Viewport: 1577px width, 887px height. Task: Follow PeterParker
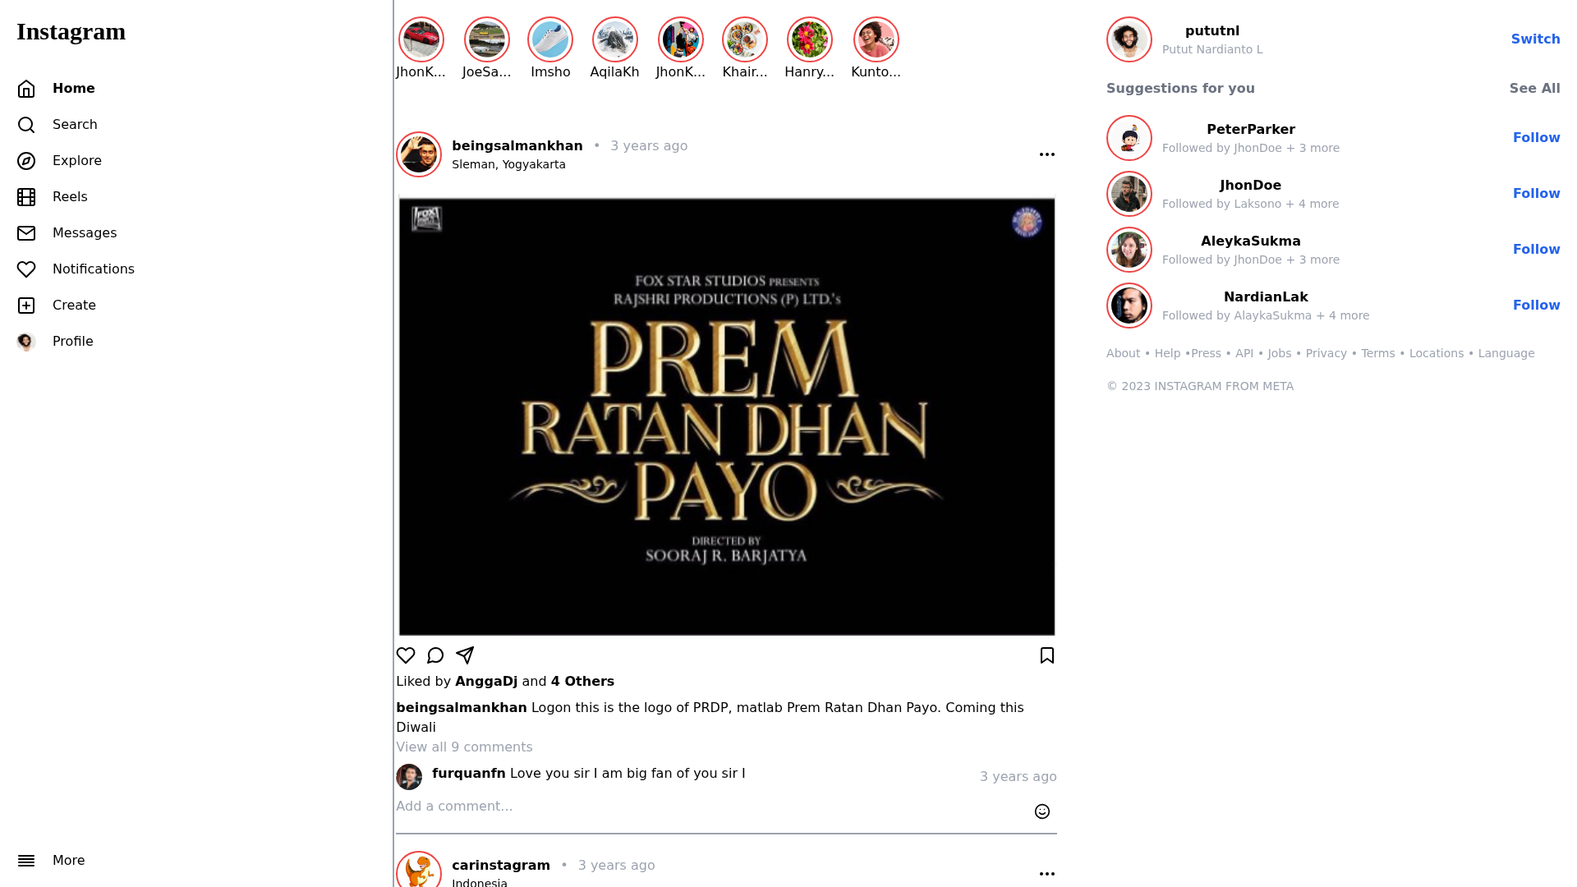[x=1536, y=138]
